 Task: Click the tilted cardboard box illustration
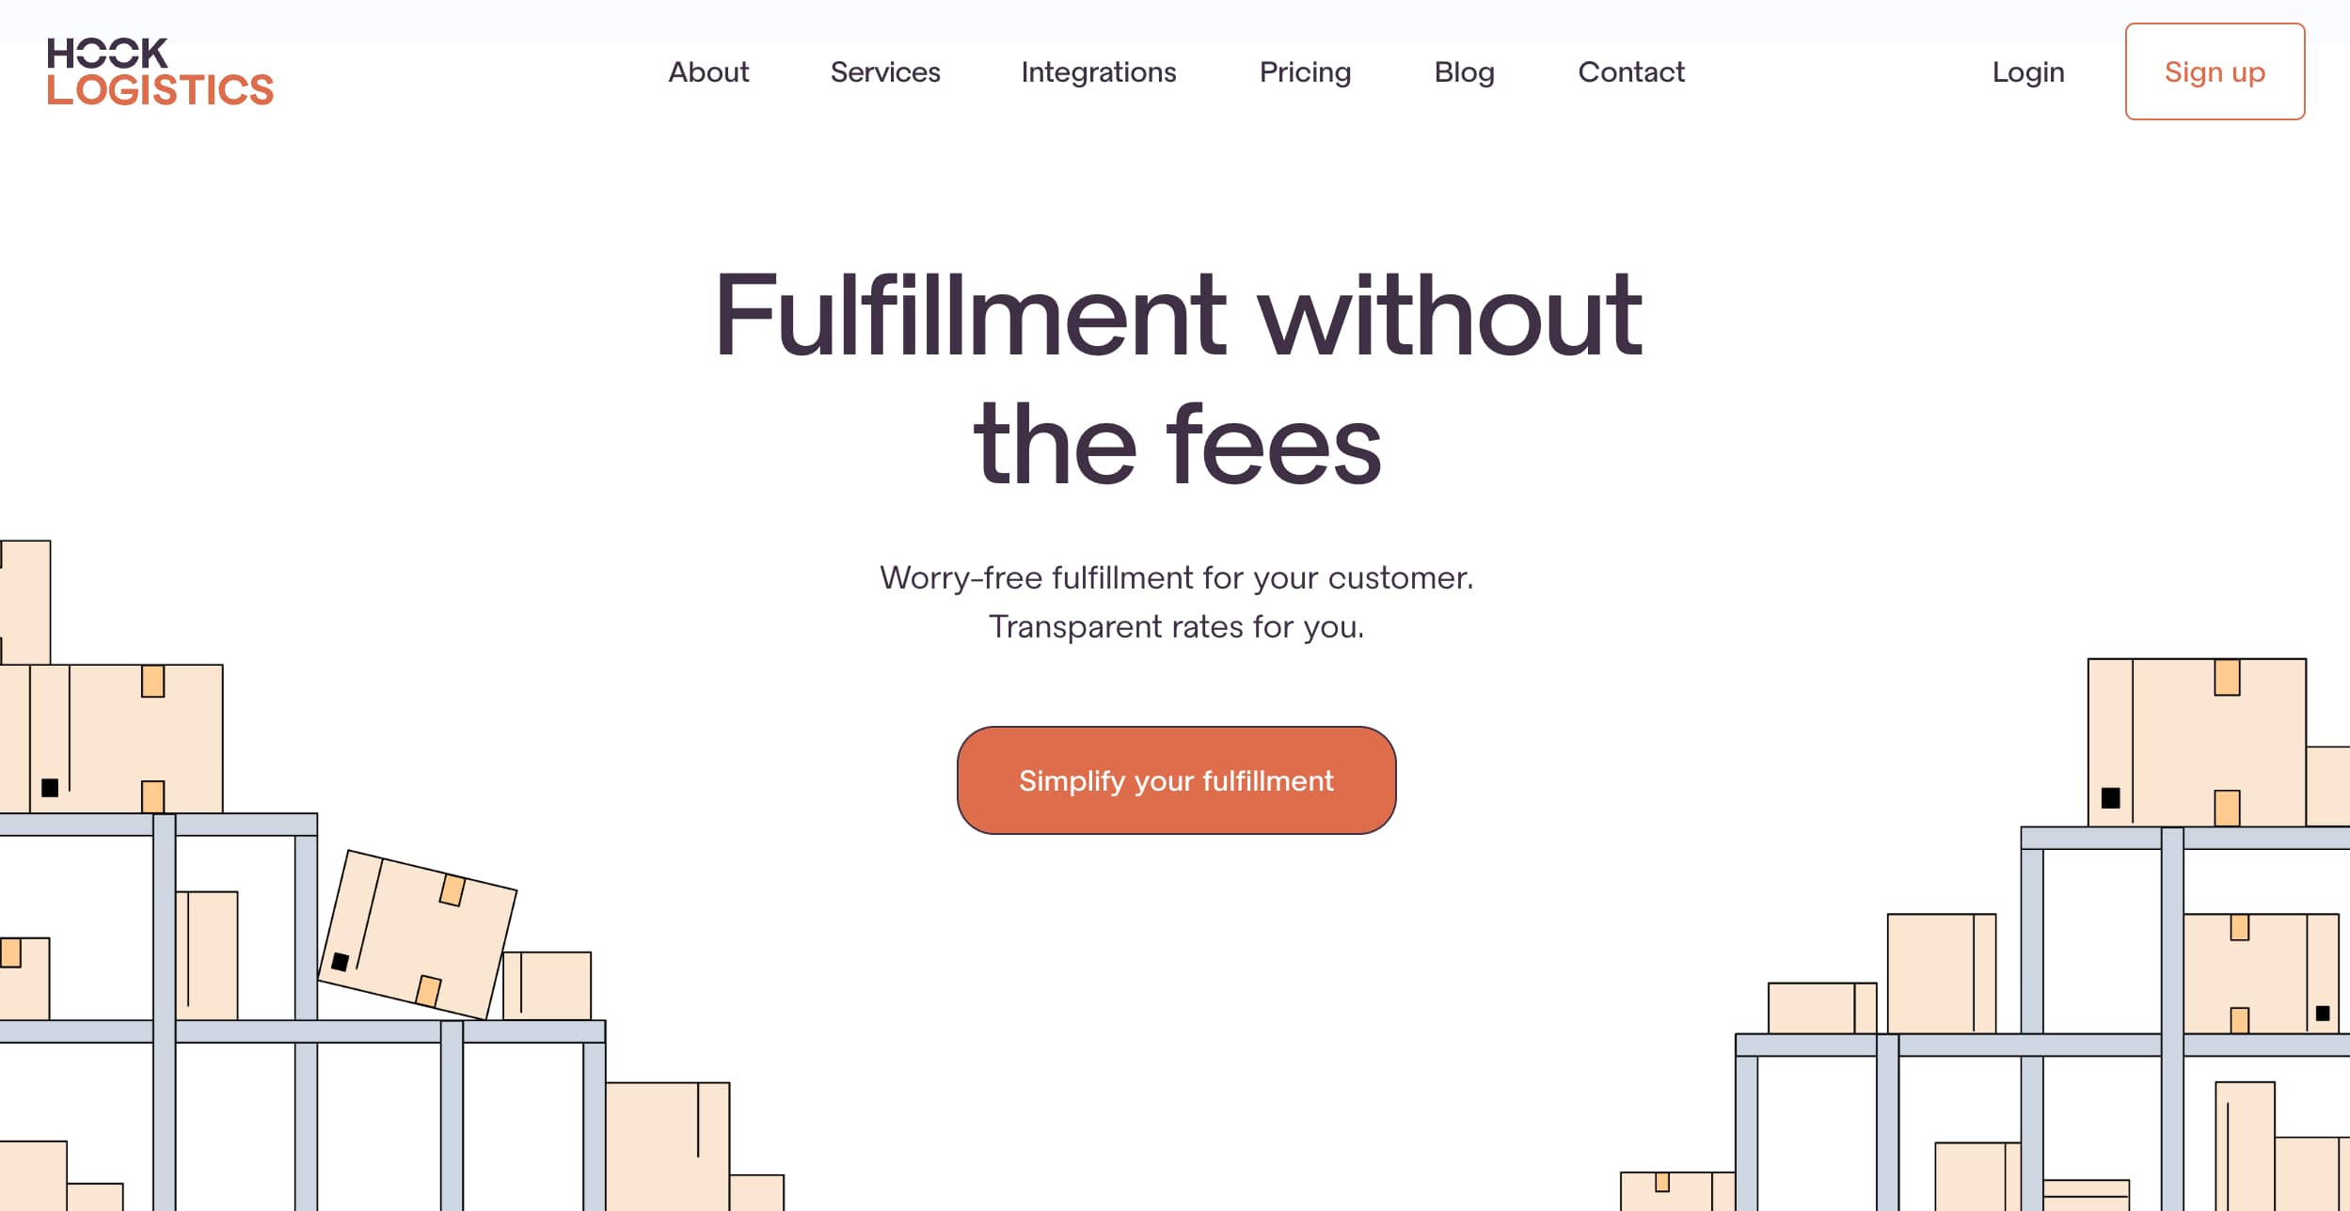click(x=421, y=931)
